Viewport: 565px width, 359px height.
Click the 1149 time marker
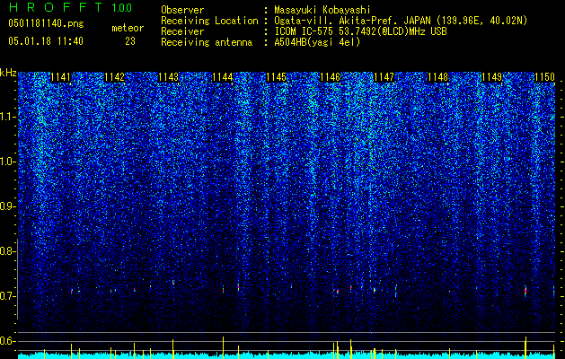click(x=492, y=77)
